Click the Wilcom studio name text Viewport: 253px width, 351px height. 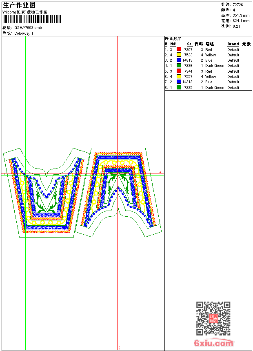click(25, 12)
